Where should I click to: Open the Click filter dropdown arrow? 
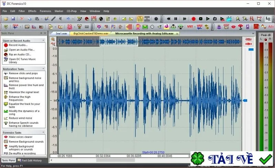coord(20,27)
